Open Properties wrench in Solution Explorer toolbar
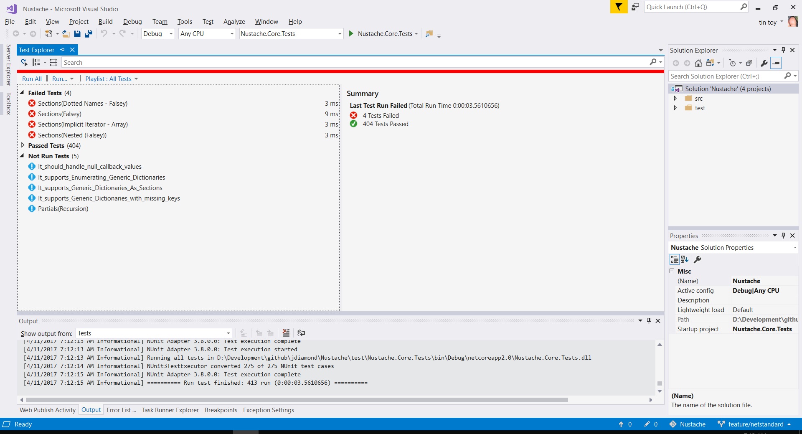This screenshot has width=802, height=434. click(764, 63)
